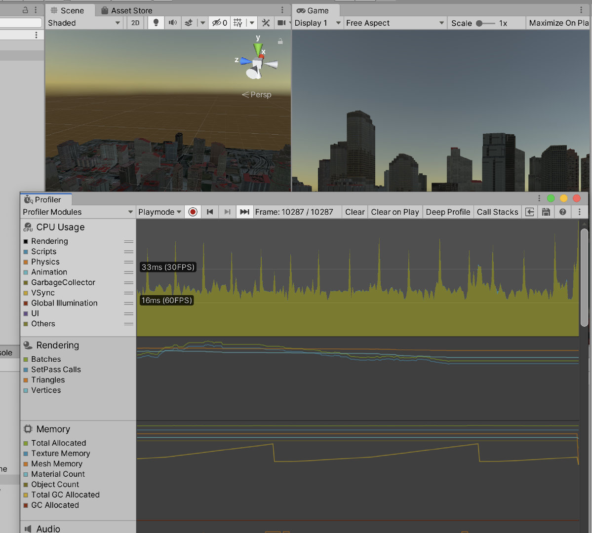Toggle scene audio with the speaker icon
This screenshot has height=533, width=592.
point(172,23)
